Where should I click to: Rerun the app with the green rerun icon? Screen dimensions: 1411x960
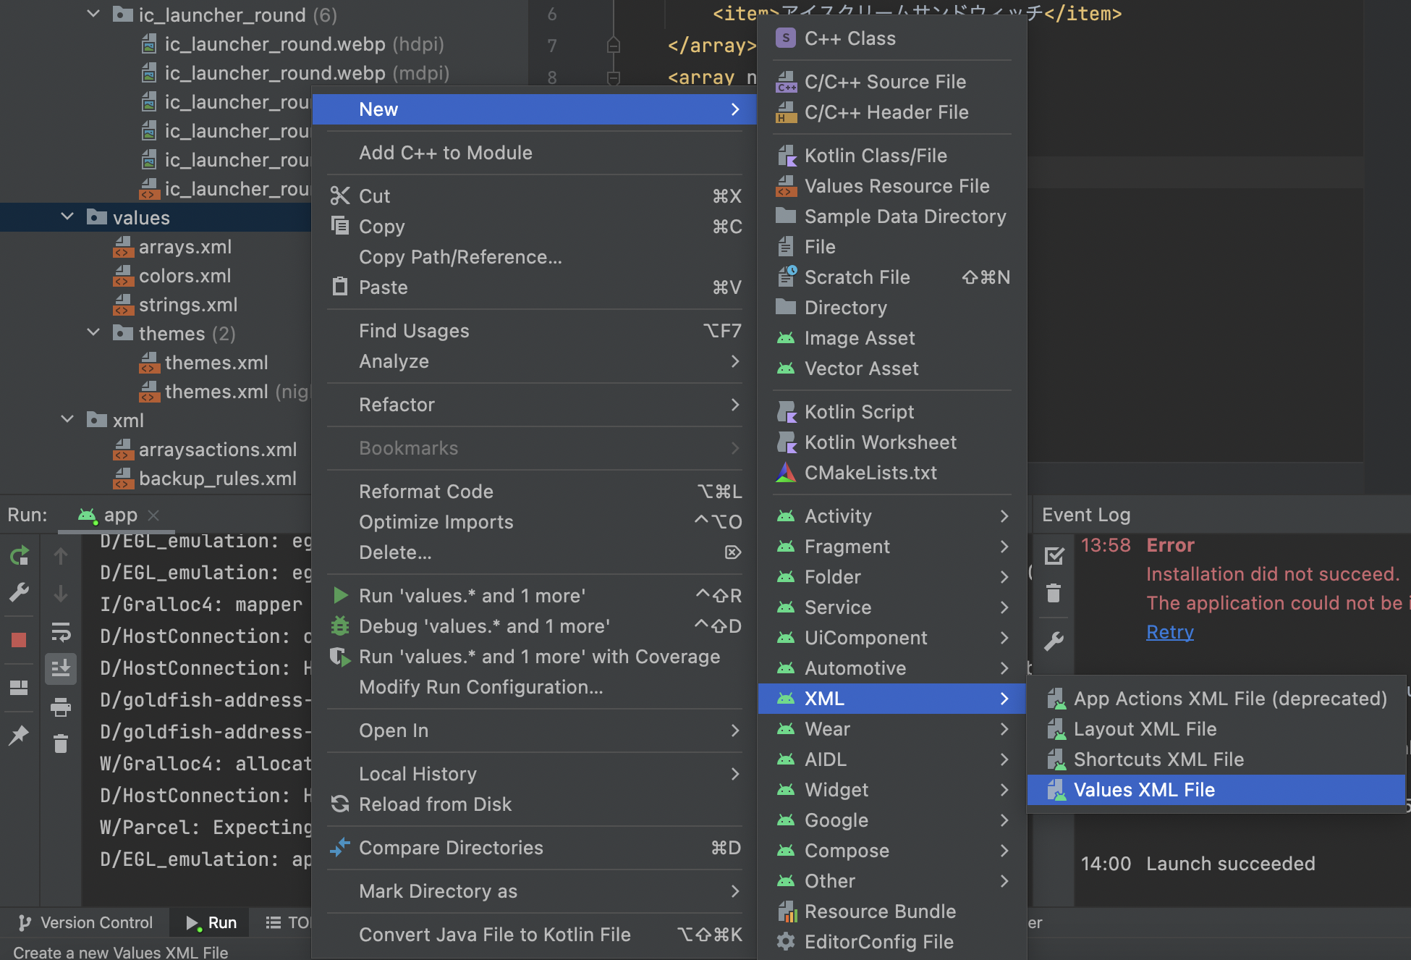point(20,555)
